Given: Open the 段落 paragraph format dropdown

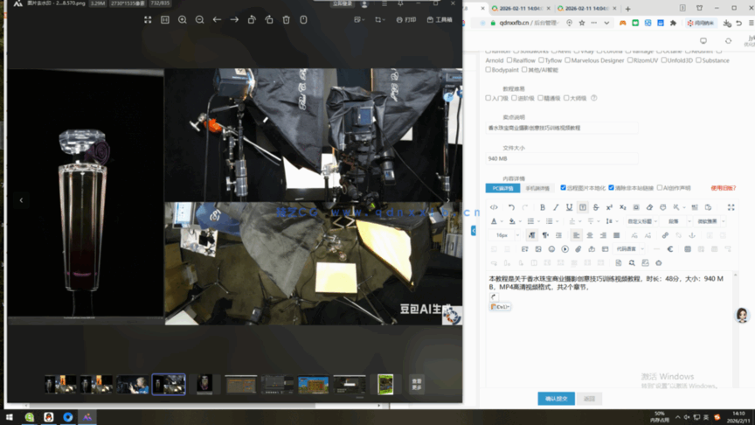Looking at the screenshot, I should pyautogui.click(x=676, y=221).
